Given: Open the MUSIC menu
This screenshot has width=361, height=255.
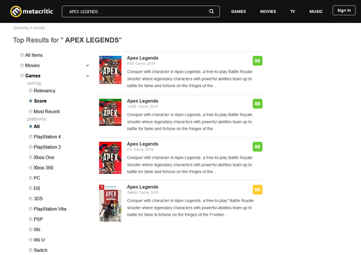Looking at the screenshot, I should (316, 11).
